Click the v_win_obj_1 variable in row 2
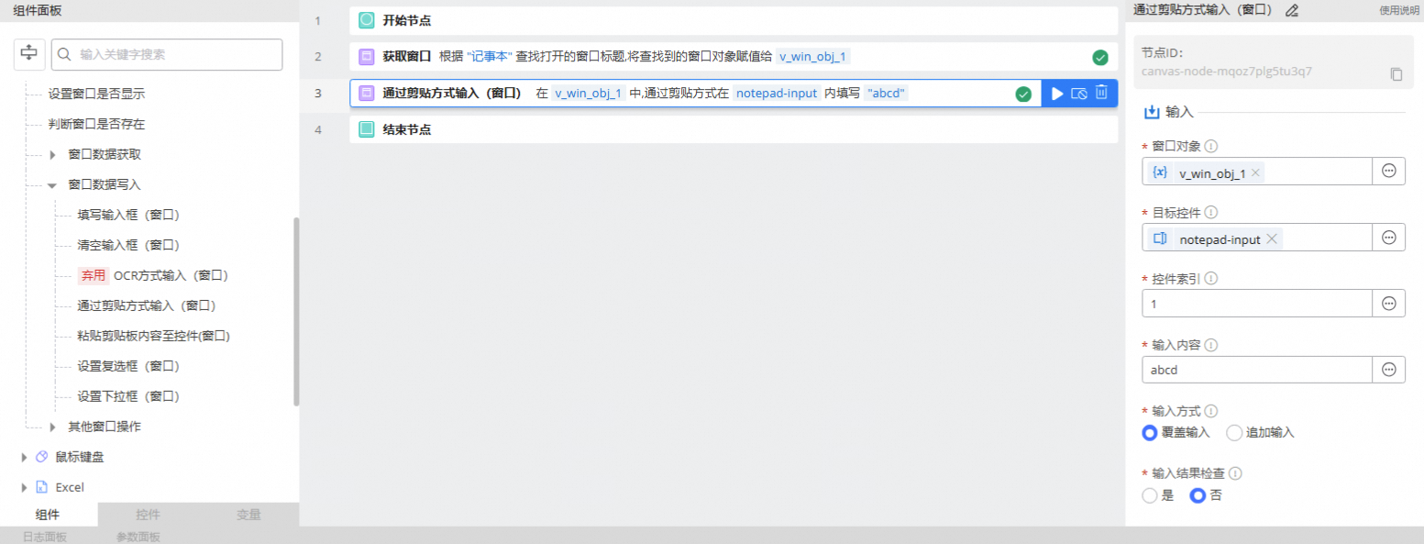The width and height of the screenshot is (1424, 544). coord(812,57)
